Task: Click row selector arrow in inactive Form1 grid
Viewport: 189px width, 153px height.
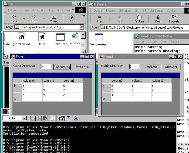Action: point(106,85)
